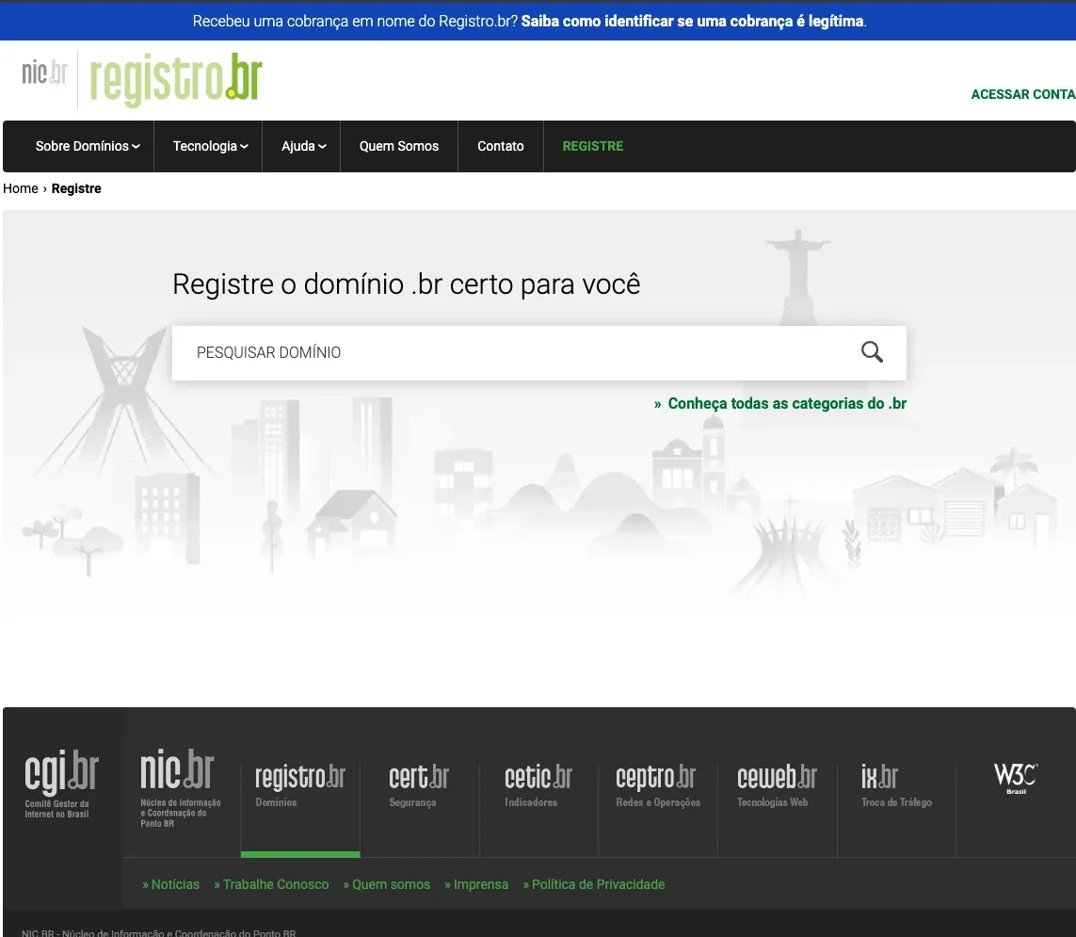Expand the Tecnologia dropdown menu

(x=210, y=146)
